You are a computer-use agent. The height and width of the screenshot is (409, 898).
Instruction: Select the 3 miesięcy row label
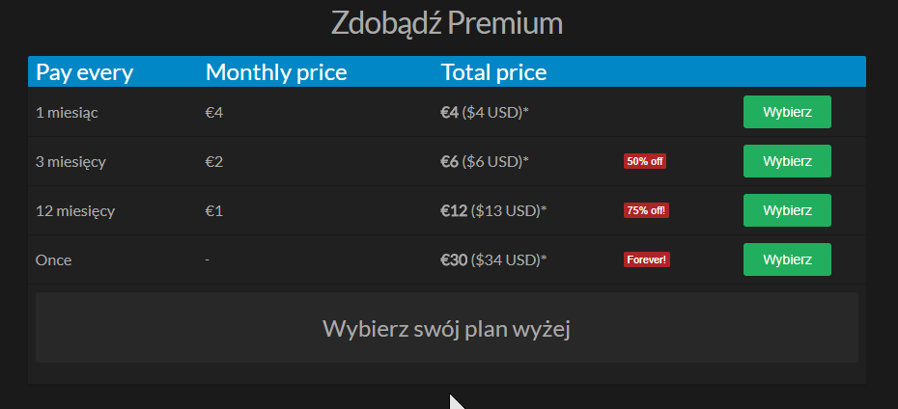tap(70, 162)
